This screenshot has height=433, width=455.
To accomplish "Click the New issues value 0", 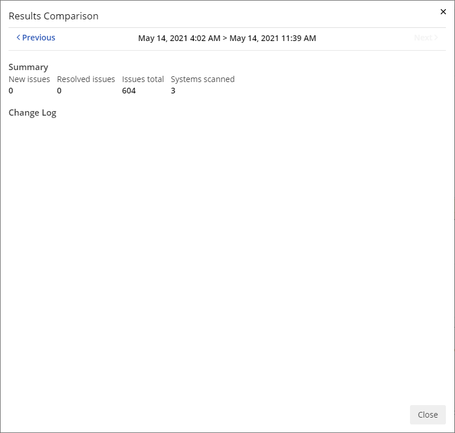I will click(x=11, y=91).
